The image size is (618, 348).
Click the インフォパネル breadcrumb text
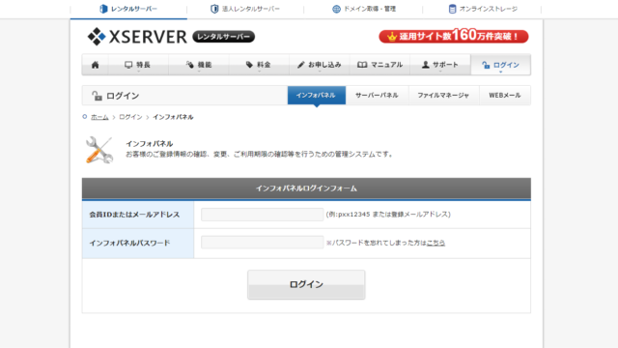point(173,117)
